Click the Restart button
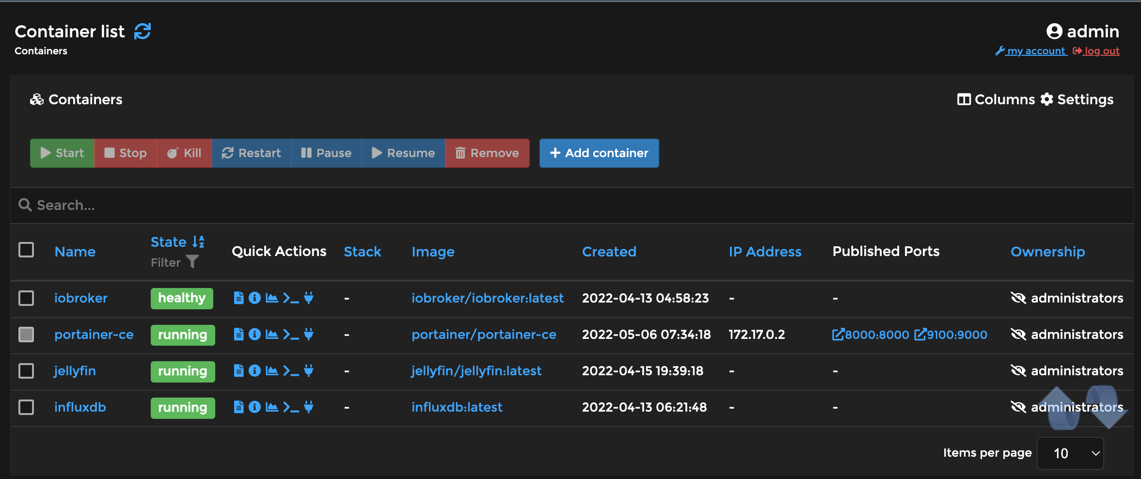The width and height of the screenshot is (1141, 479). click(251, 153)
